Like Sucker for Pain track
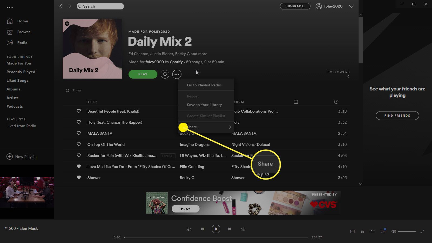432x243 pixels. tap(79, 155)
